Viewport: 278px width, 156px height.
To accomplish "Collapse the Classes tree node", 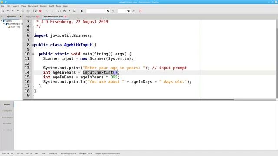I will pyautogui.click(x=1, y=21).
